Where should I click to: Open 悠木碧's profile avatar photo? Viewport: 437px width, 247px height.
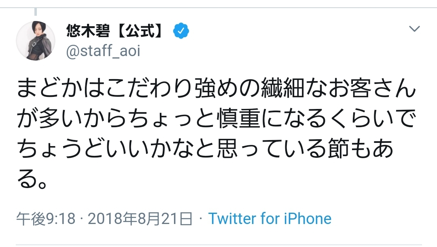[36, 41]
